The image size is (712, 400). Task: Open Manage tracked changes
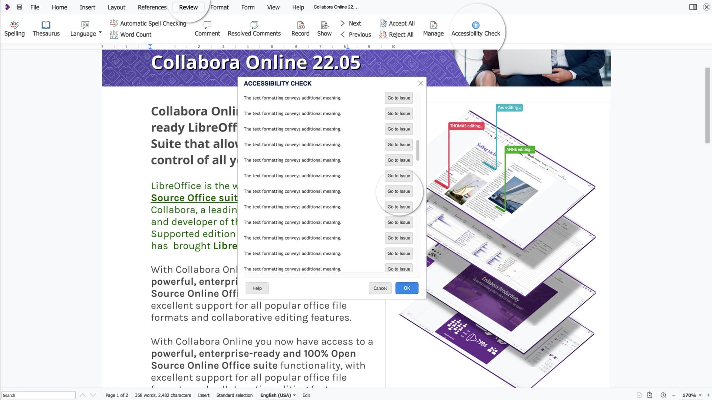tap(433, 29)
